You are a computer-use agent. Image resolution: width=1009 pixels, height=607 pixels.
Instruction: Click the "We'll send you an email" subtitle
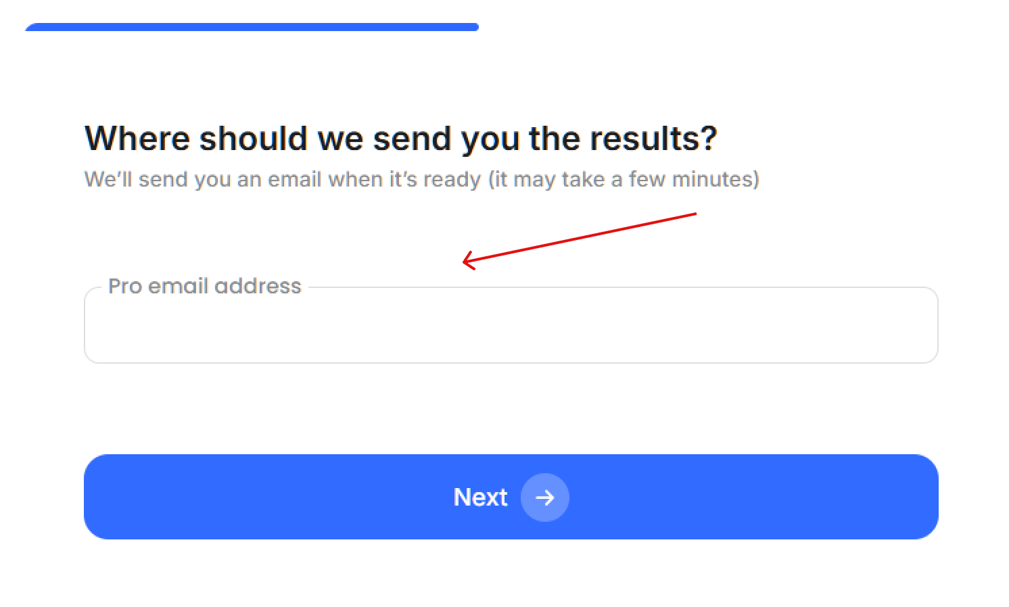[x=421, y=179]
